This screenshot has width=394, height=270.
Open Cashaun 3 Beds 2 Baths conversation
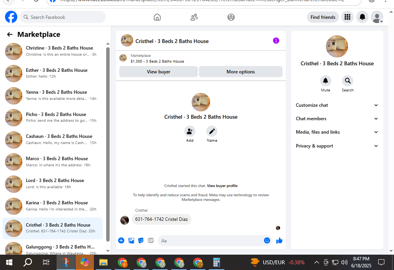52,139
